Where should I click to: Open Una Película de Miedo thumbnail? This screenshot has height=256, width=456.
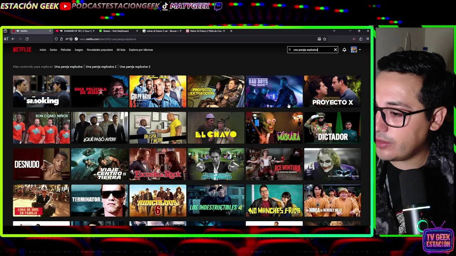coord(99,91)
